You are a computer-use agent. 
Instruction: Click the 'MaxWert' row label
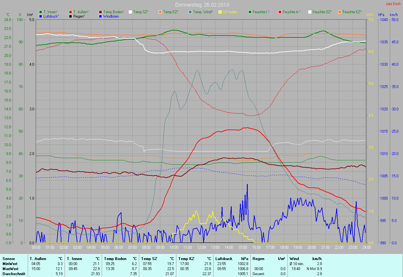pyautogui.click(x=10, y=269)
